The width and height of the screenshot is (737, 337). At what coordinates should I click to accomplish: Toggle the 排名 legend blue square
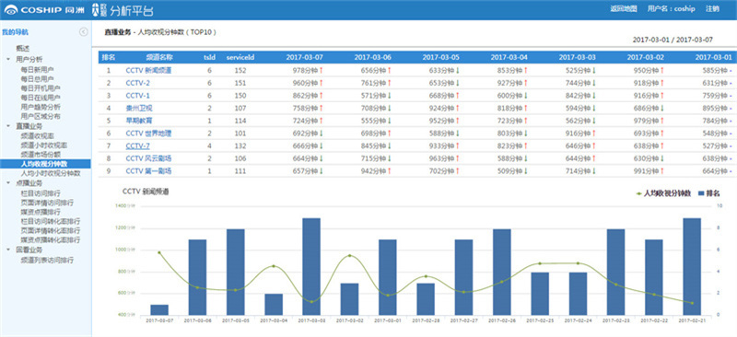coord(702,193)
